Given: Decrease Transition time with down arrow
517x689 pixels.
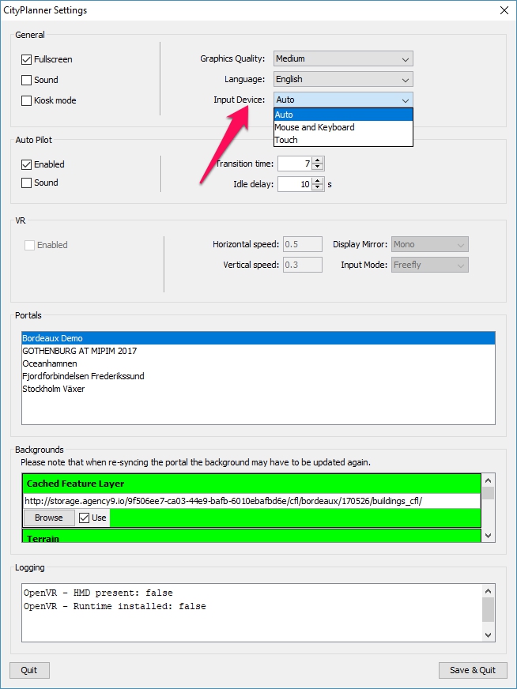Looking at the screenshot, I should click(318, 168).
